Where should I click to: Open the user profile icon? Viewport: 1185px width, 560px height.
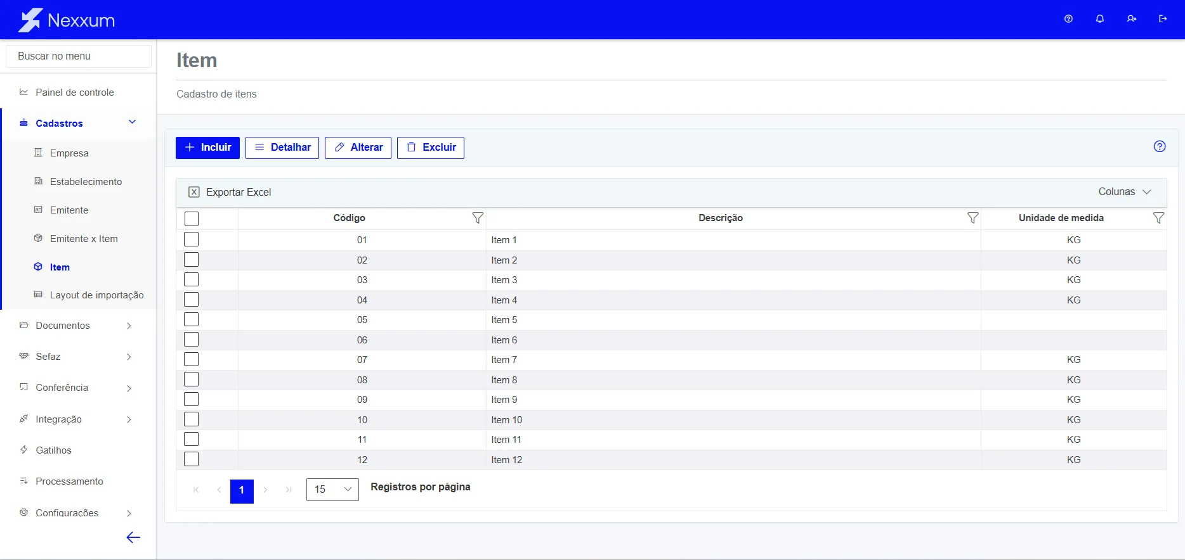tap(1132, 19)
